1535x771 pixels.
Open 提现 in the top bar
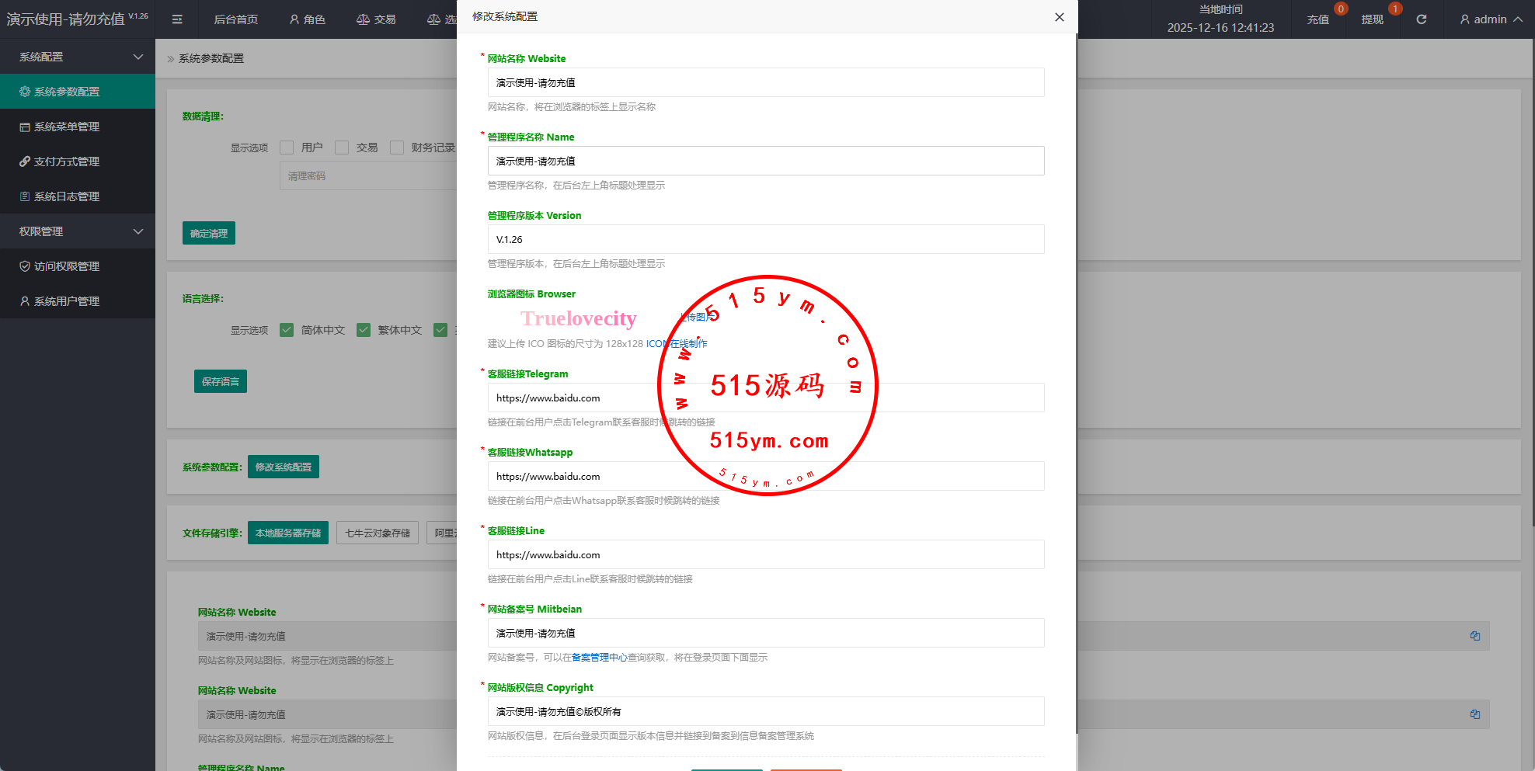pos(1373,19)
